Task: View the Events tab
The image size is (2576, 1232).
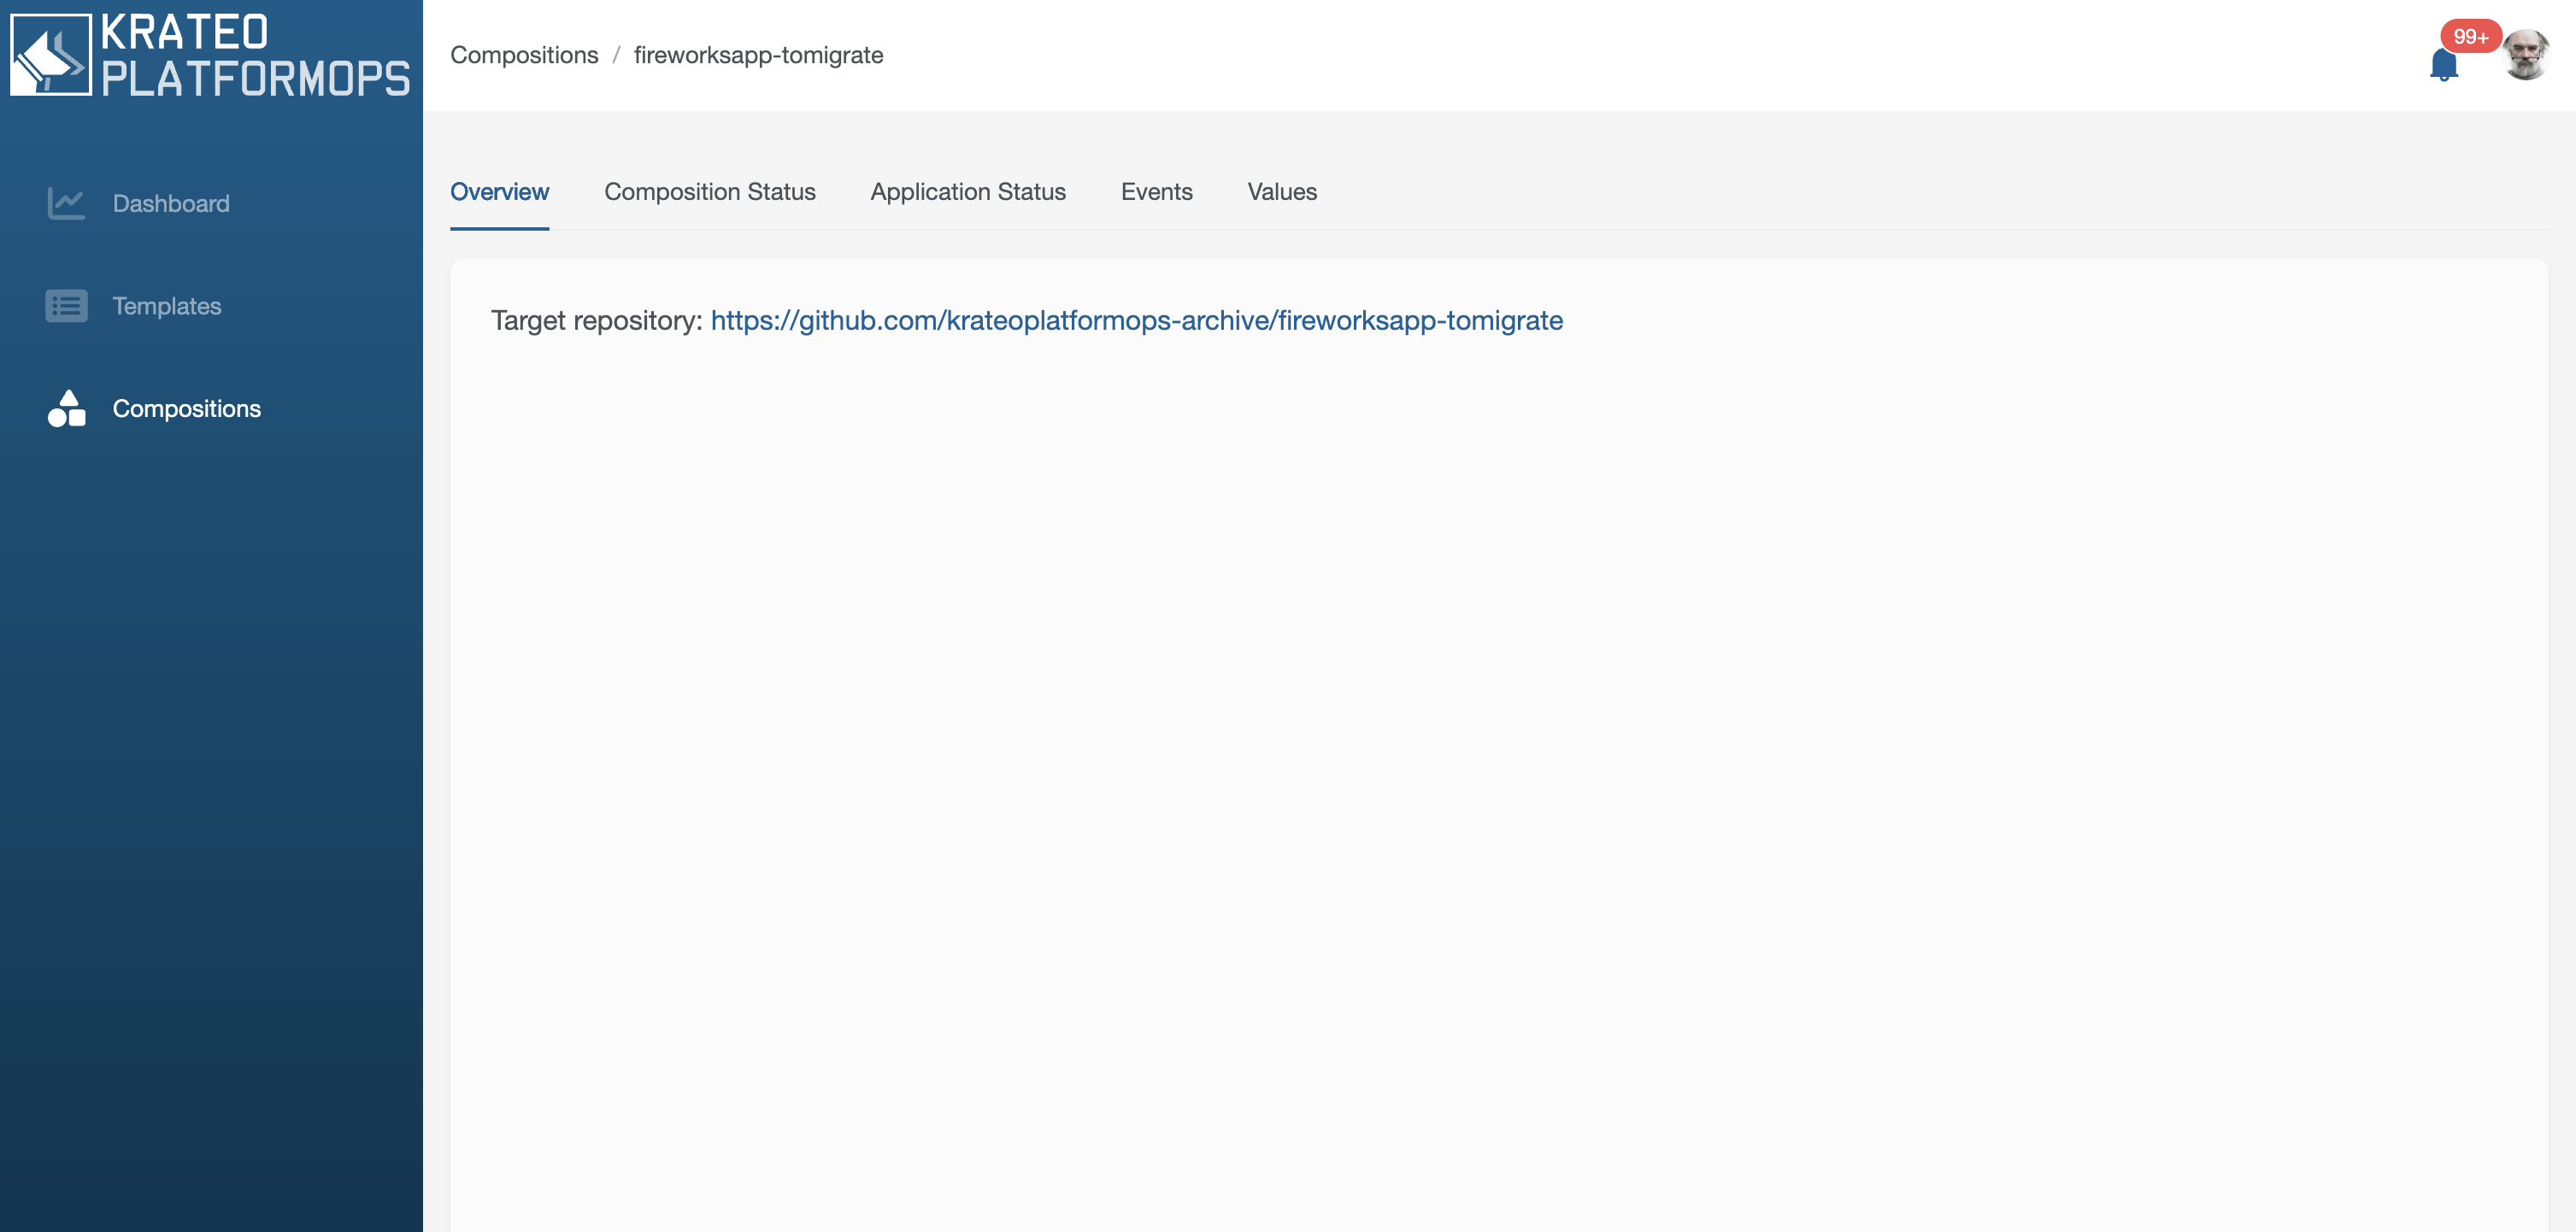Action: (x=1156, y=192)
